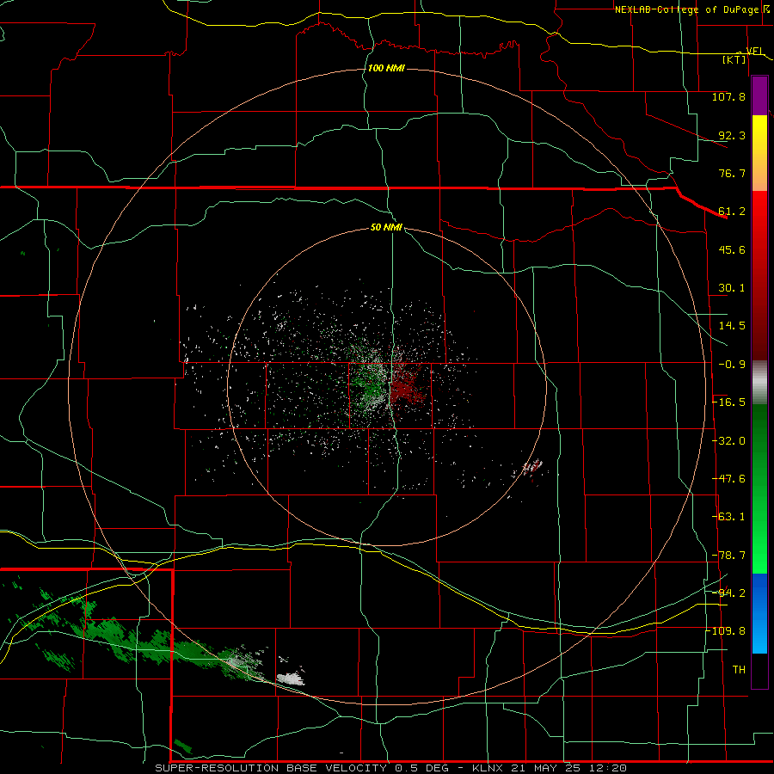Click the 76.7 scale value

pyautogui.click(x=732, y=173)
